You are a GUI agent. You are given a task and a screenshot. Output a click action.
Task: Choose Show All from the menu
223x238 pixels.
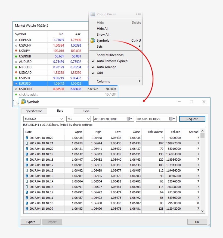pos(103,34)
